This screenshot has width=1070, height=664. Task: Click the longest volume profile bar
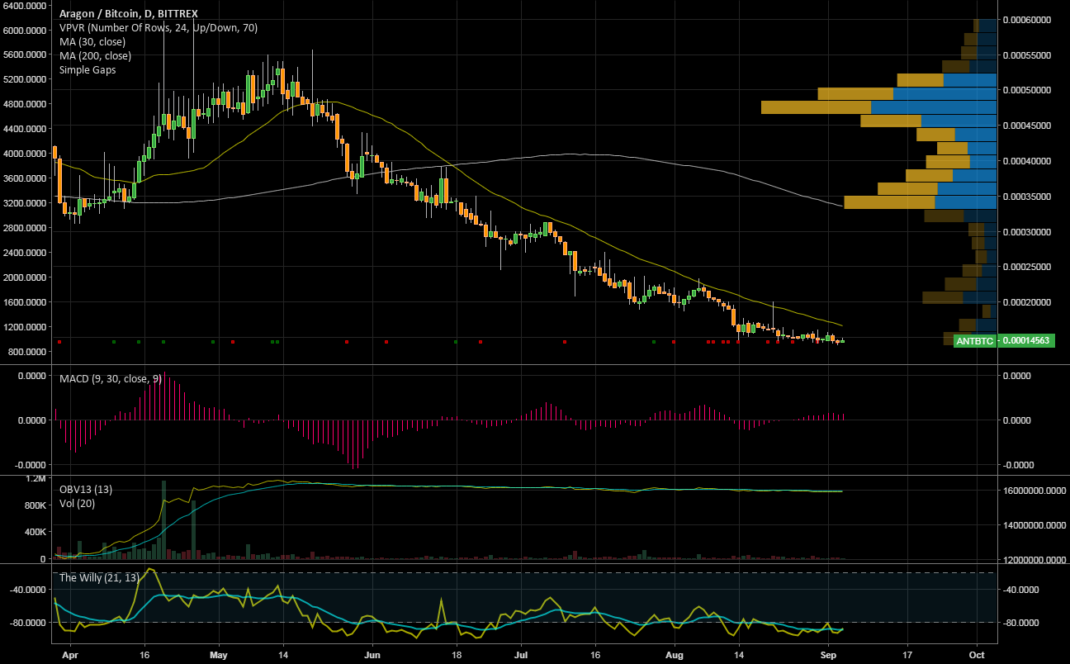tap(878, 107)
